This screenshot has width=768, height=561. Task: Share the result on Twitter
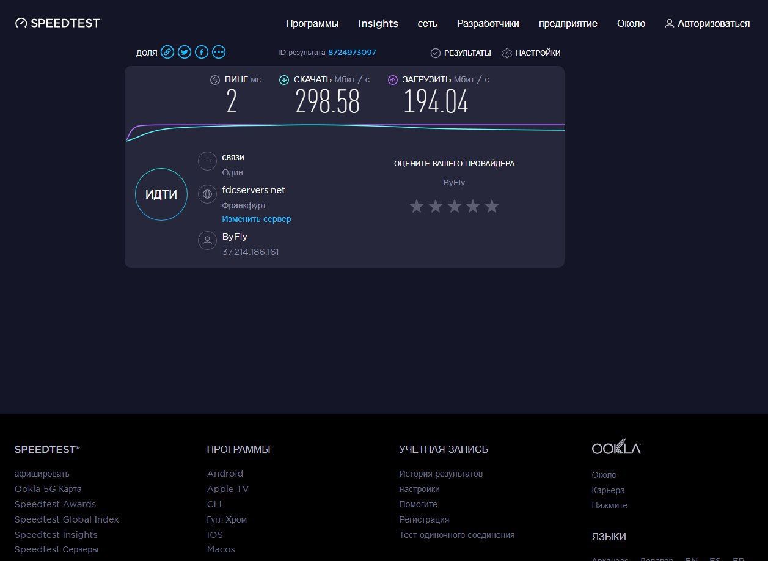pos(185,52)
